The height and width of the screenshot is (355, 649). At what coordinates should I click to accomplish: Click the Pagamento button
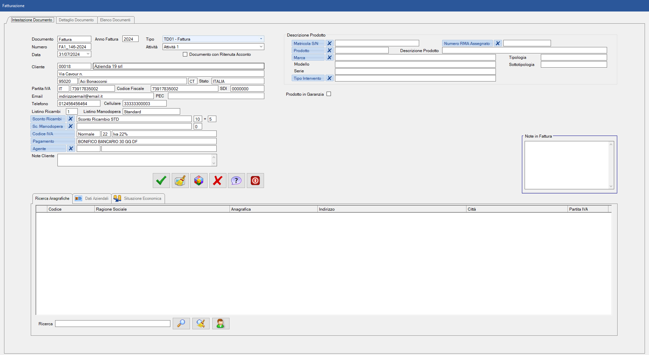click(x=52, y=141)
